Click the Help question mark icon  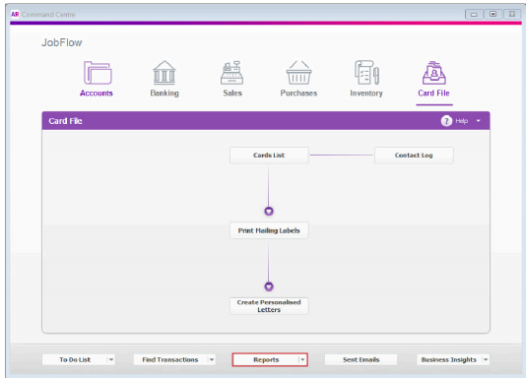pyautogui.click(x=446, y=121)
